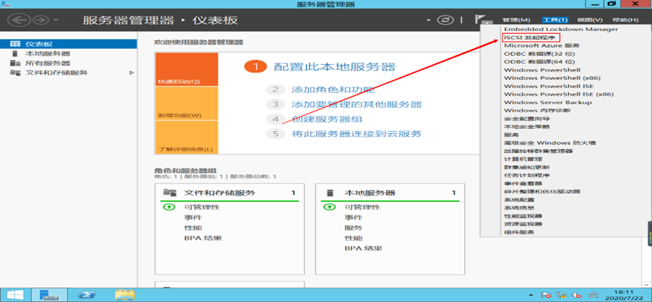This screenshot has height=302, width=652.
Task: Launch Windows PowerShell ISE (non-x86) from tools menu
Action: coord(548,86)
